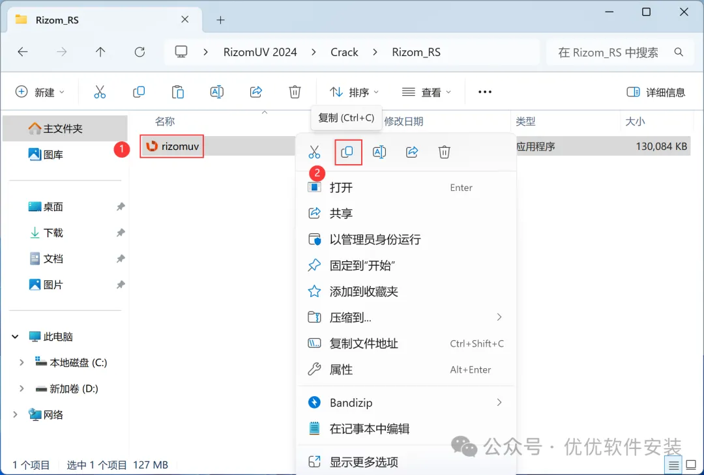704x475 pixels.
Task: Open 主文件夹 in the sidebar
Action: [x=65, y=128]
